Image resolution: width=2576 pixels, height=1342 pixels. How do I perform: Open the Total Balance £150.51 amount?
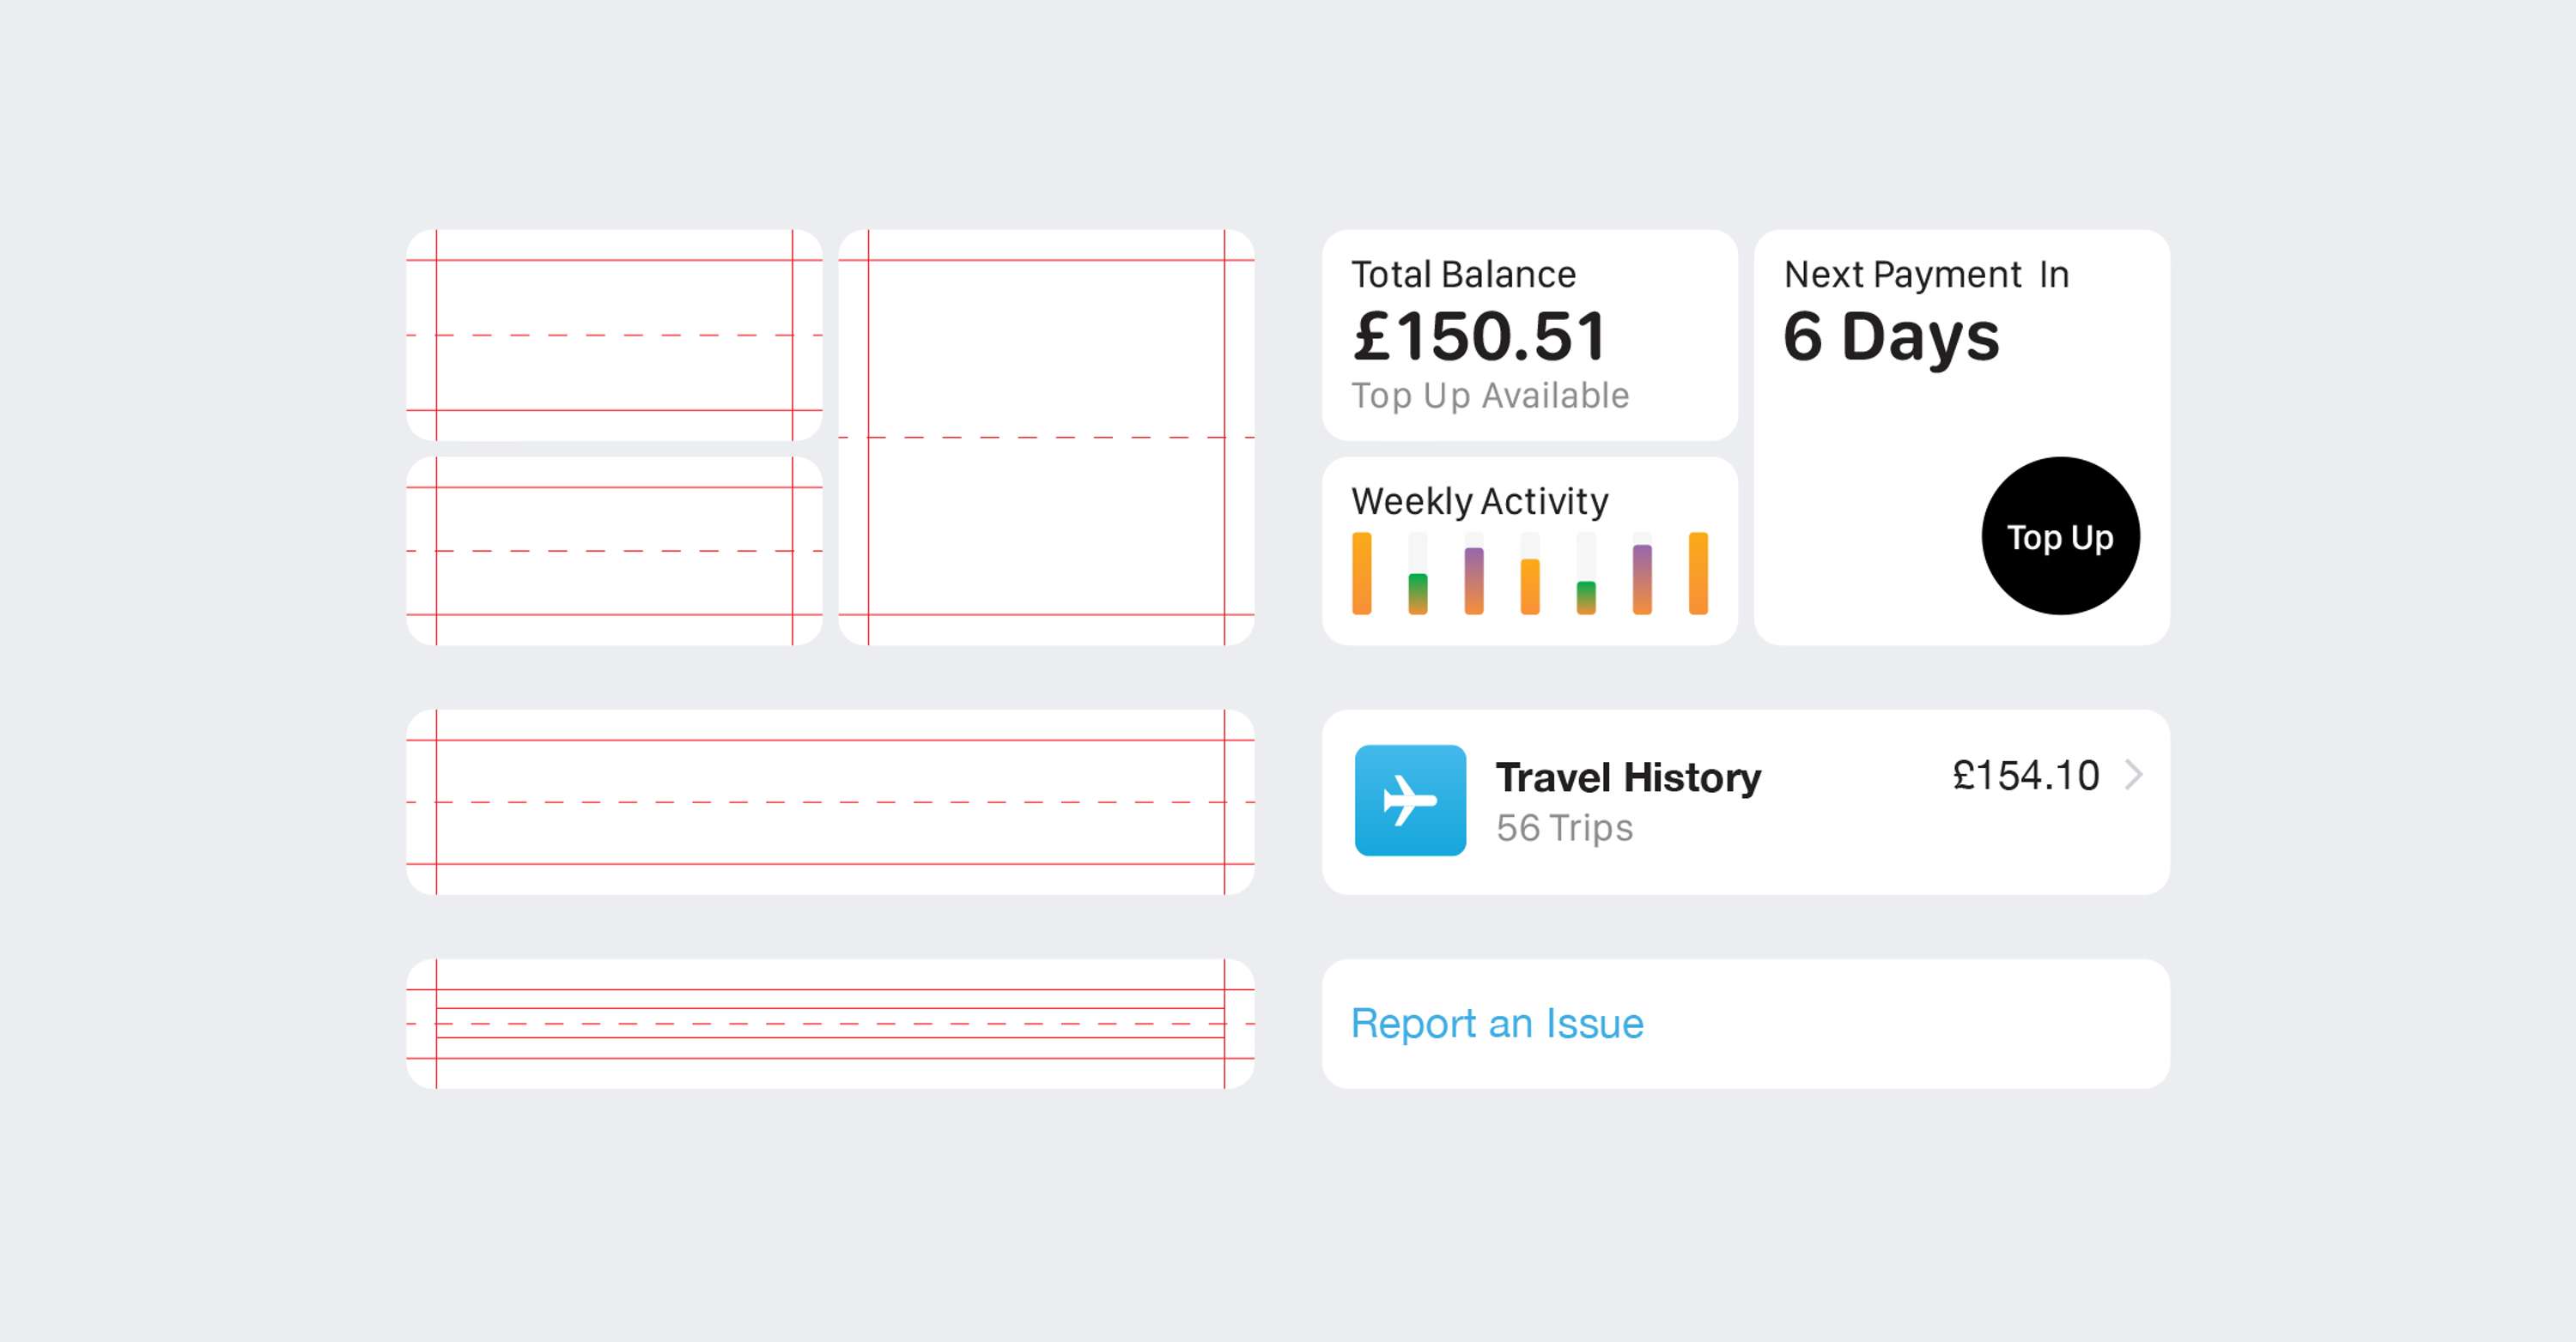pos(1479,335)
